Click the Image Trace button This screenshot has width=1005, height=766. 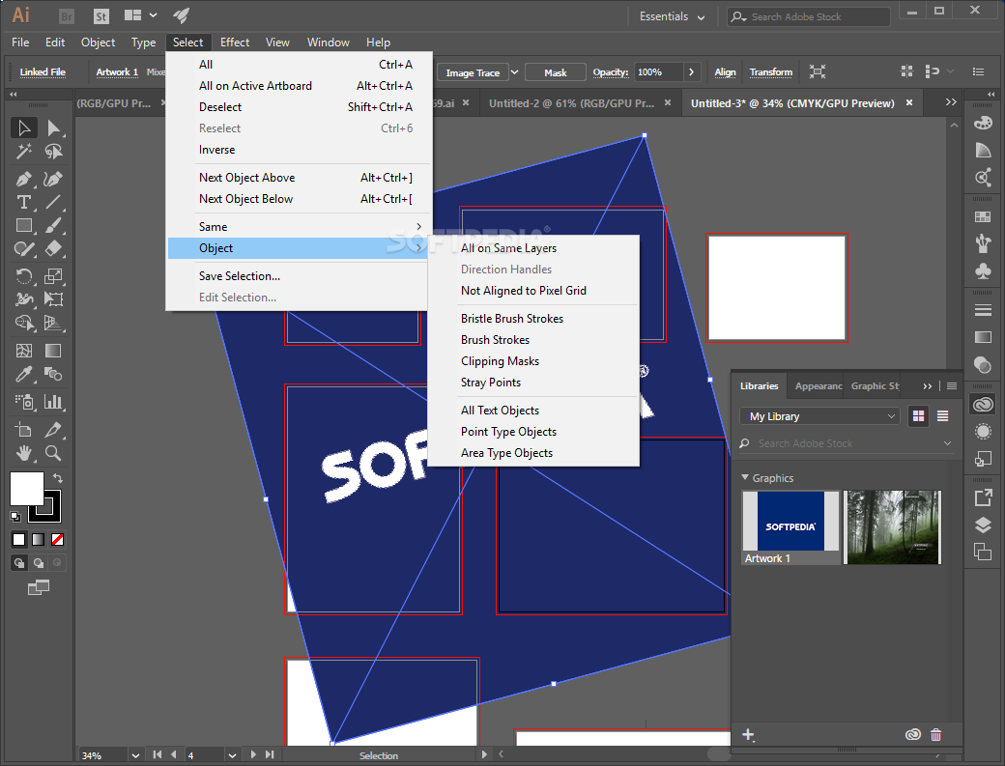[x=474, y=72]
